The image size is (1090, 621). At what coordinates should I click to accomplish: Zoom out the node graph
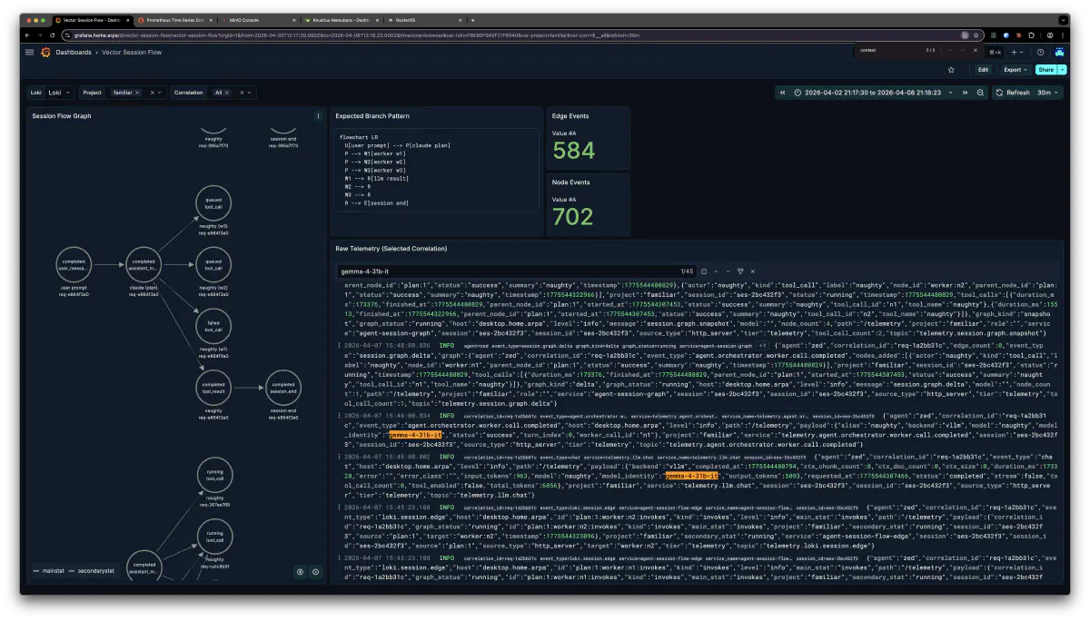click(x=315, y=571)
